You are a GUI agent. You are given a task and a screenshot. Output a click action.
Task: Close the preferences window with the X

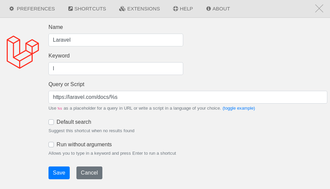(x=319, y=9)
